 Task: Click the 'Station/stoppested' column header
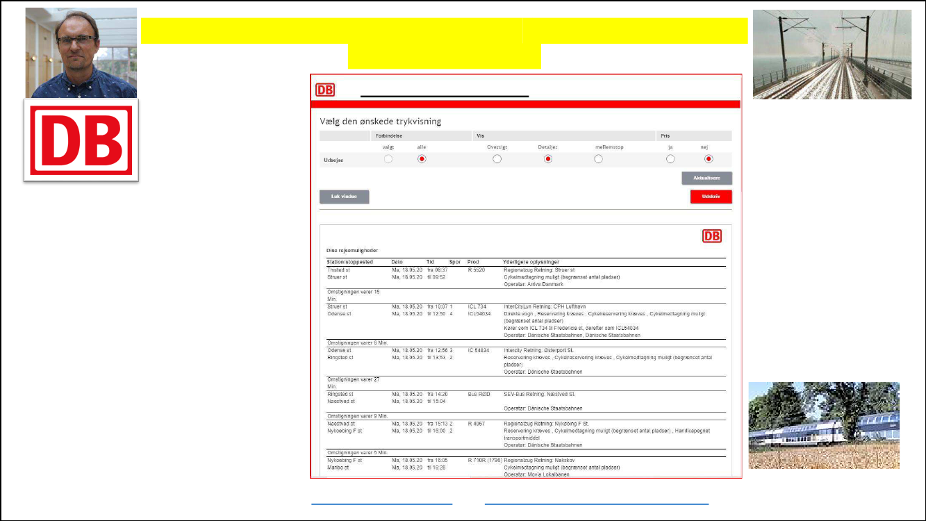coord(350,262)
